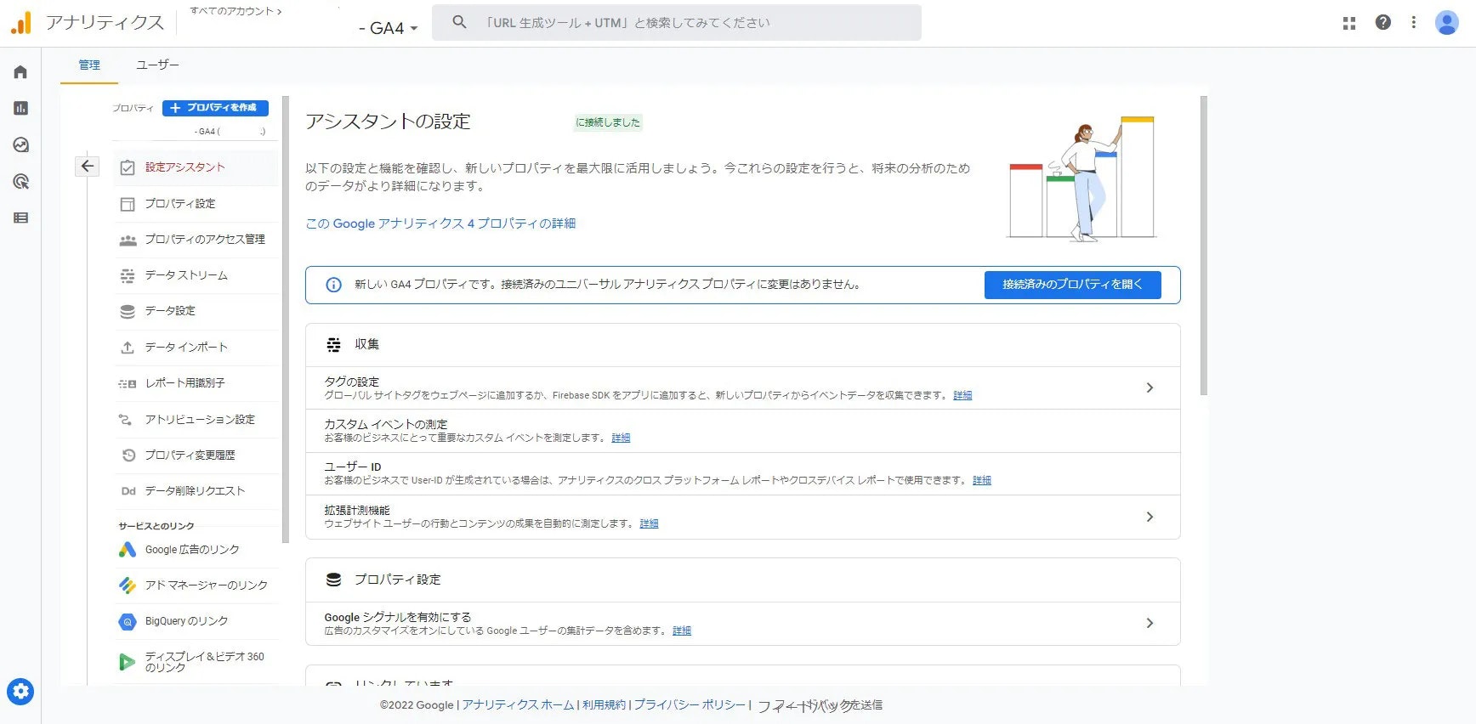This screenshot has width=1476, height=724.
Task: Select プロパティ変更履歴 menu item
Action: coord(190,455)
